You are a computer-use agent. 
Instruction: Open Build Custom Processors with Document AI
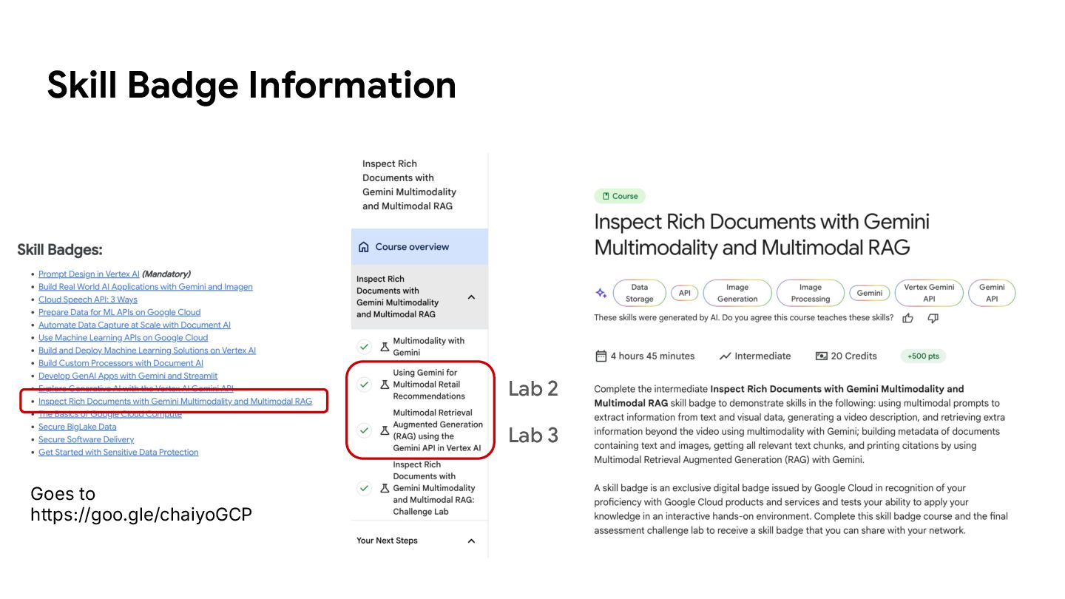[x=121, y=363]
